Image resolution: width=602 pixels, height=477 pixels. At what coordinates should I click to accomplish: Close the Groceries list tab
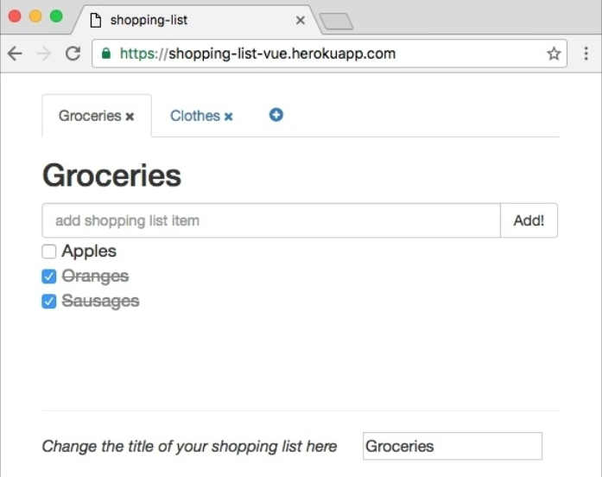point(130,117)
